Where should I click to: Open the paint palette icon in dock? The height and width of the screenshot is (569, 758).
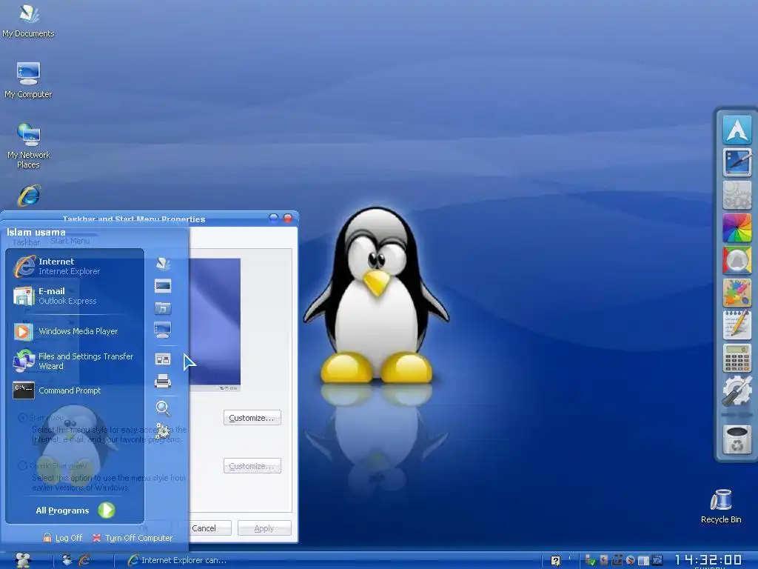point(737,293)
